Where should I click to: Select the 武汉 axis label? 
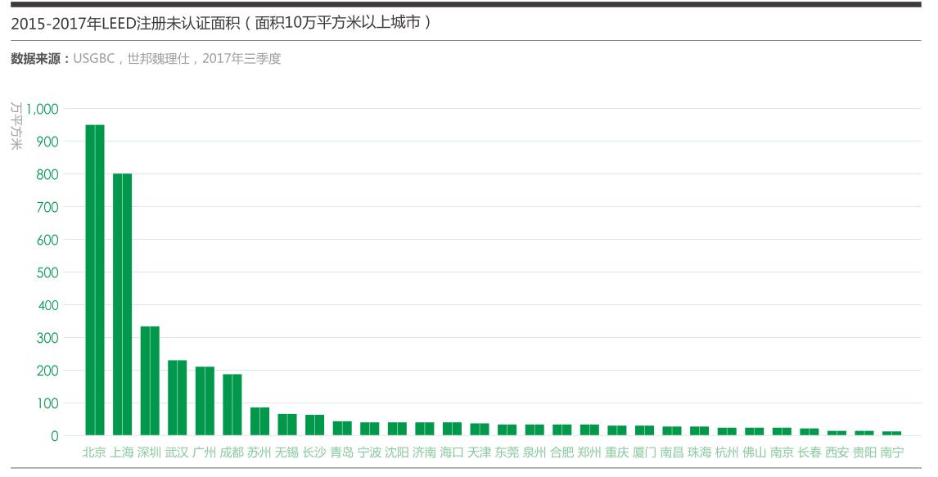(177, 452)
